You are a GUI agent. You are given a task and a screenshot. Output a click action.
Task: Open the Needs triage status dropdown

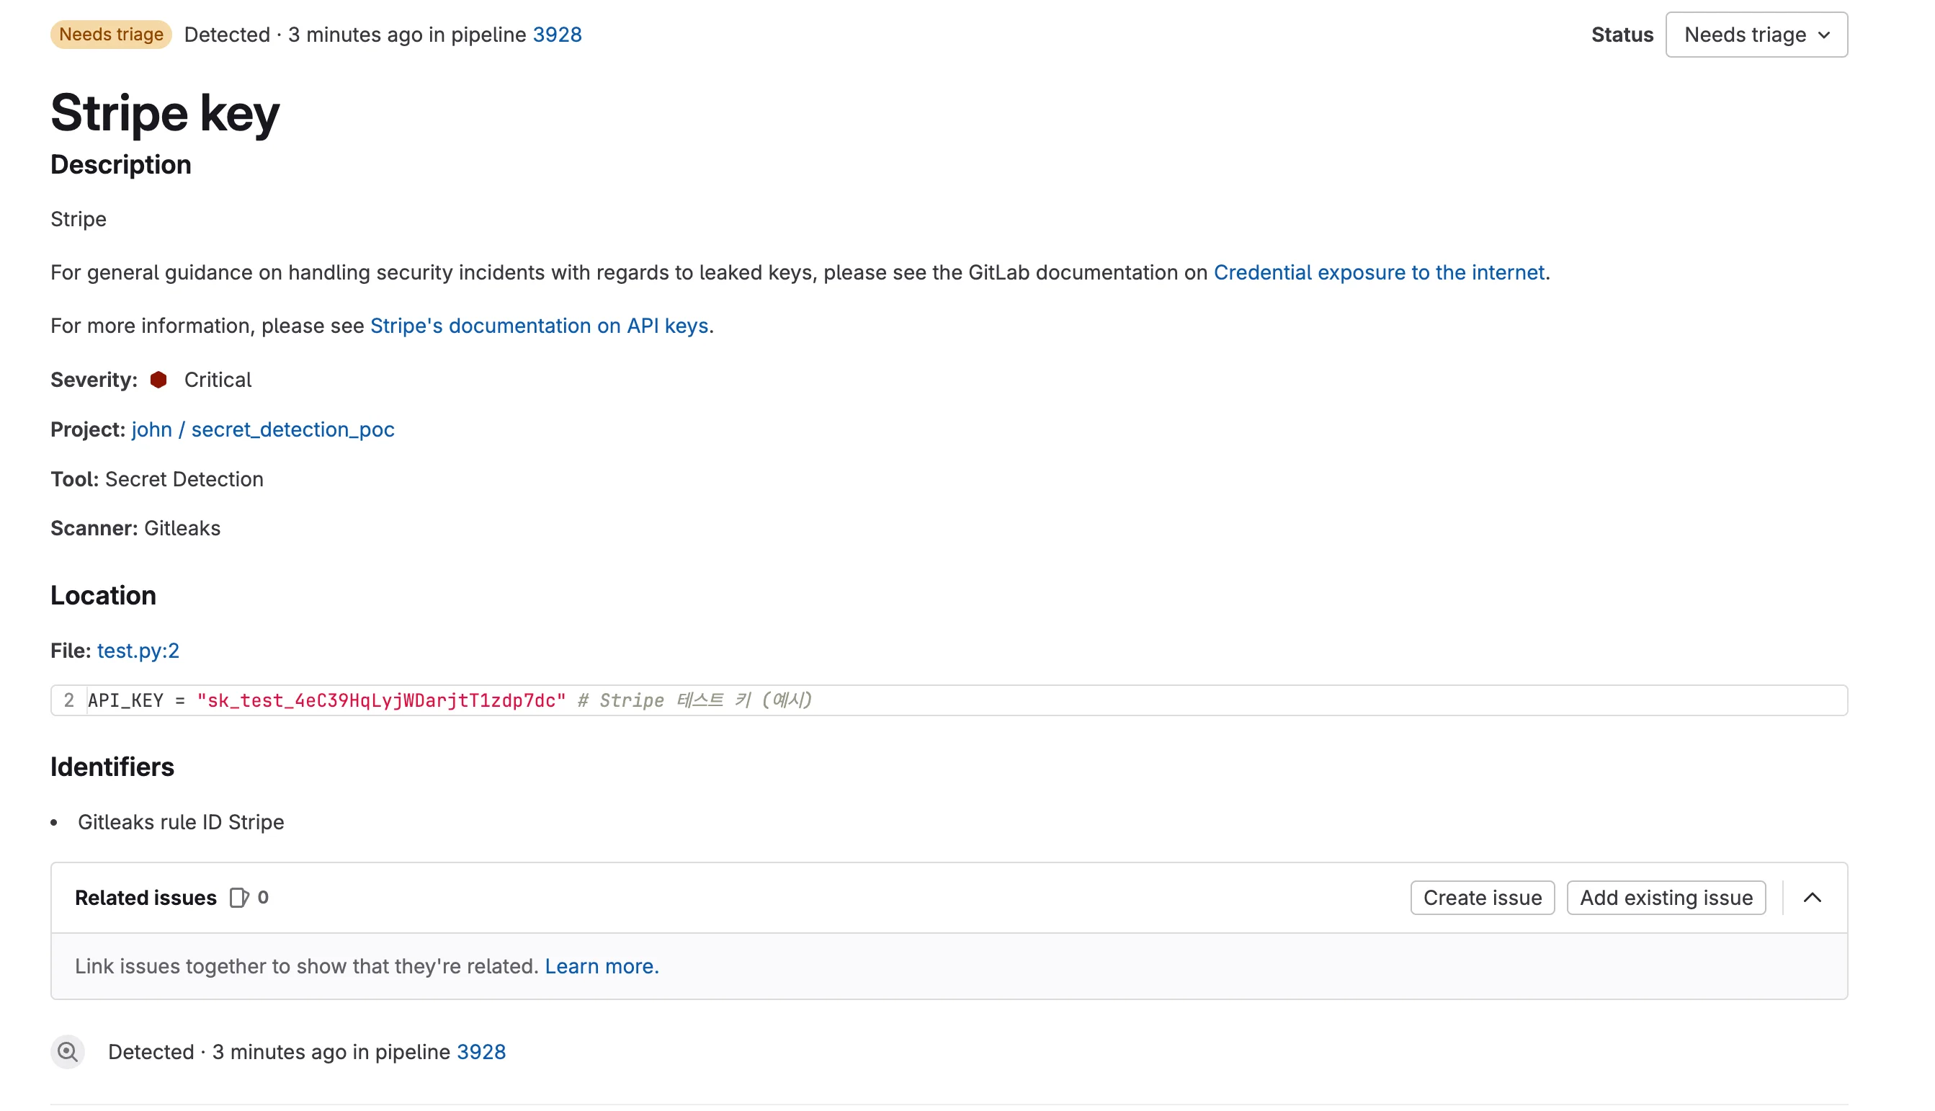pyautogui.click(x=1756, y=35)
